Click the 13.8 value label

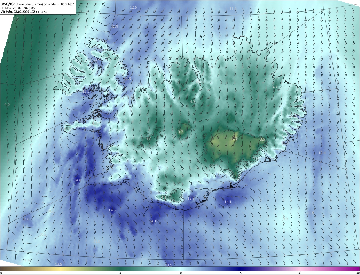click(191, 198)
